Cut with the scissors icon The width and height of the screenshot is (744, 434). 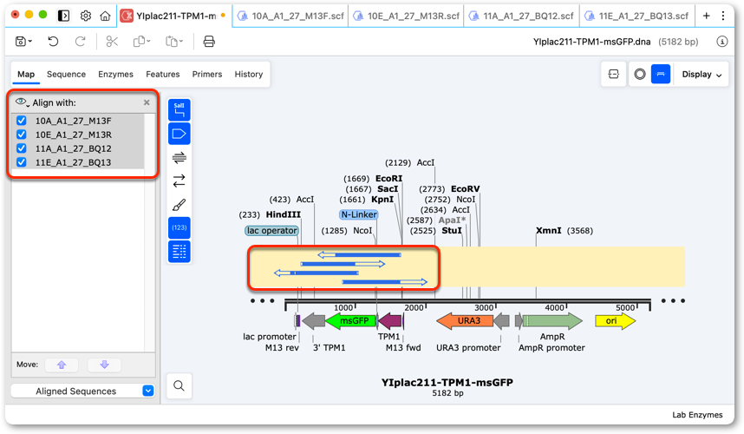coord(112,42)
